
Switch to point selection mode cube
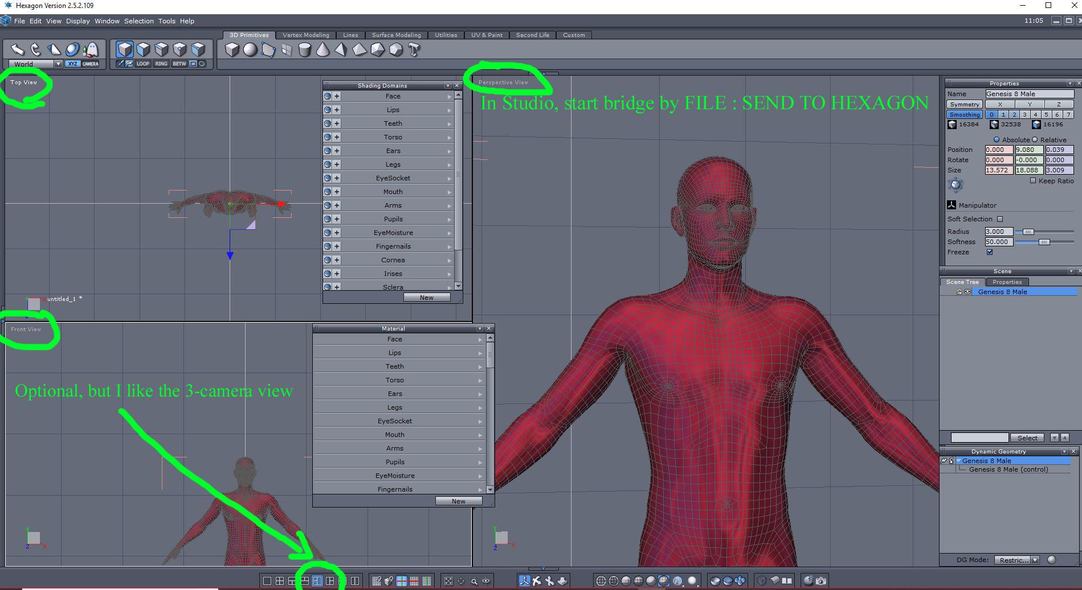point(179,49)
